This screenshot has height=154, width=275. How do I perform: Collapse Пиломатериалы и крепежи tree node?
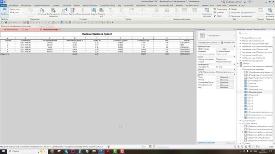point(240,69)
